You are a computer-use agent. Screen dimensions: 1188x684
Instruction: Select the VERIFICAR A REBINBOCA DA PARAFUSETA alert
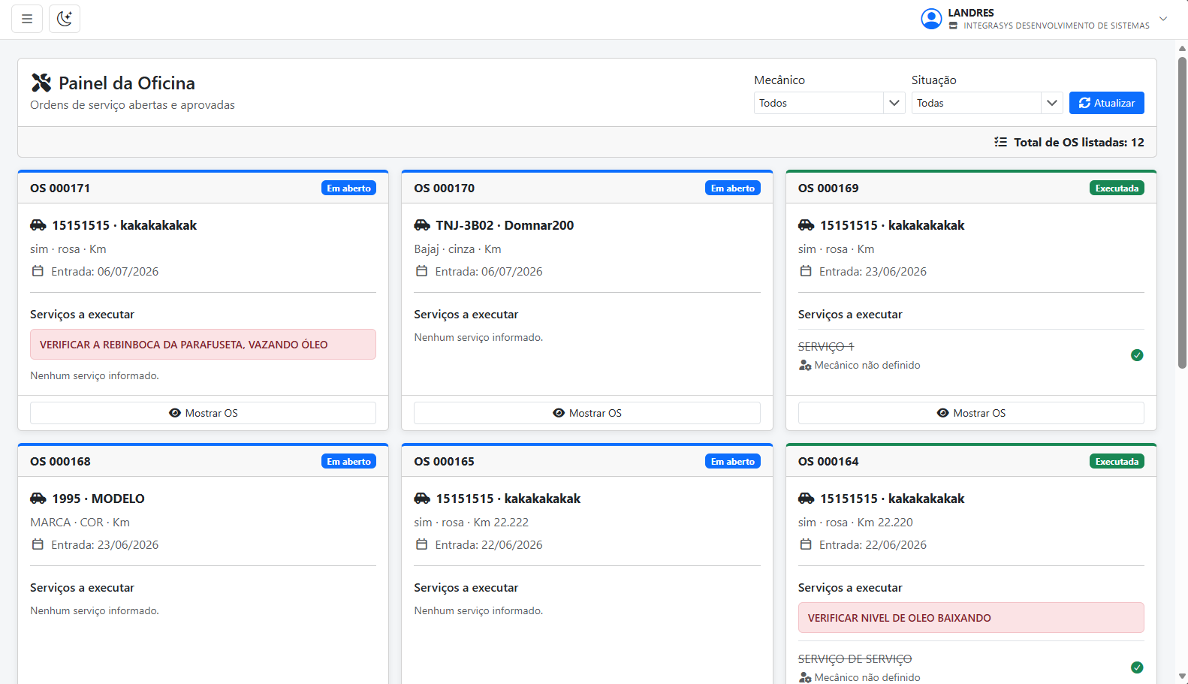[203, 345]
